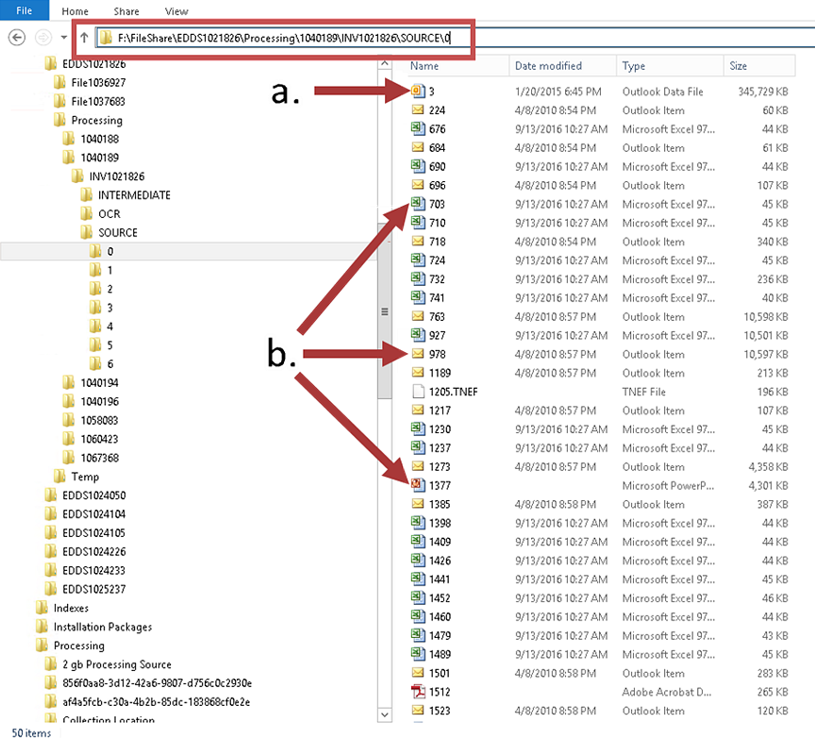Open the Temp folder in tree
The image size is (815, 739).
[x=85, y=477]
